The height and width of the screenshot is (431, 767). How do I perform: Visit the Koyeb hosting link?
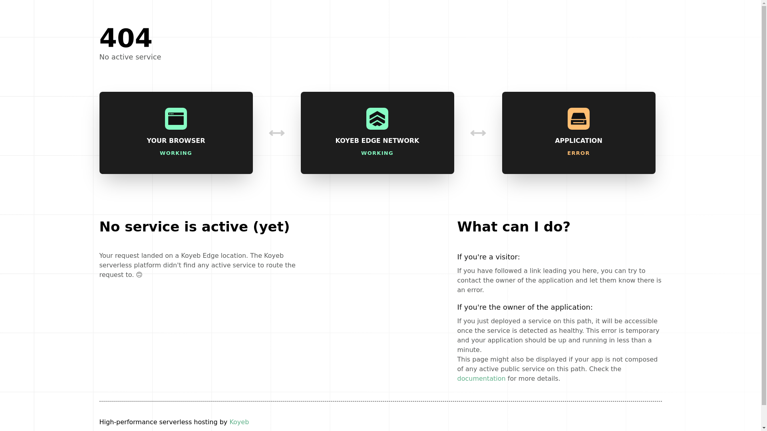pos(239,422)
